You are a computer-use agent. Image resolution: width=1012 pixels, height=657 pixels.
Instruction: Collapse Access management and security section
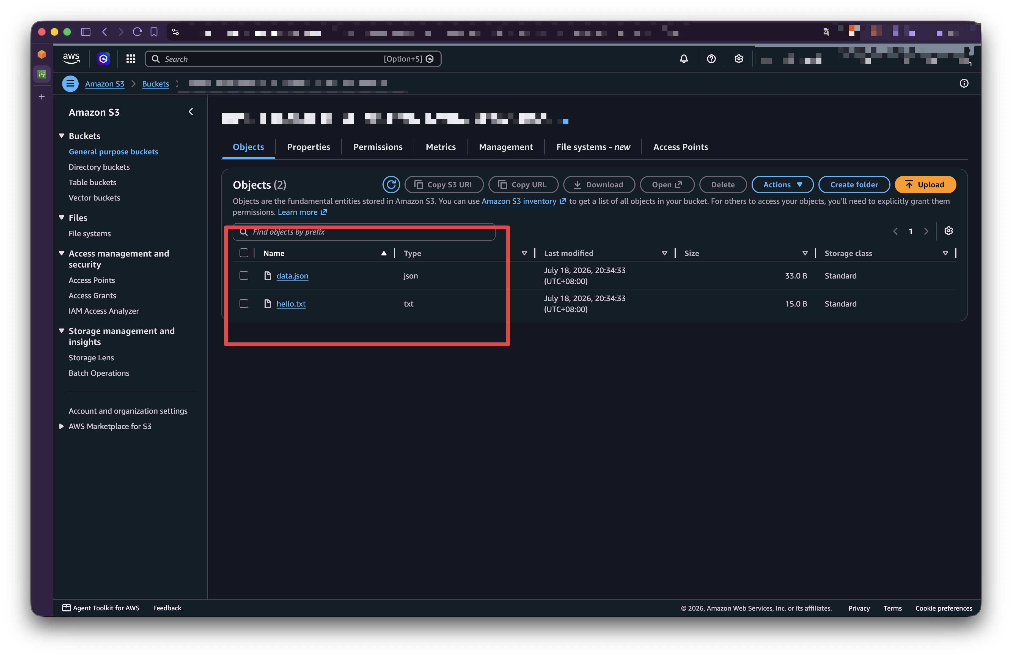(62, 253)
